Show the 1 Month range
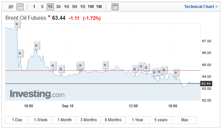 pos(64,120)
